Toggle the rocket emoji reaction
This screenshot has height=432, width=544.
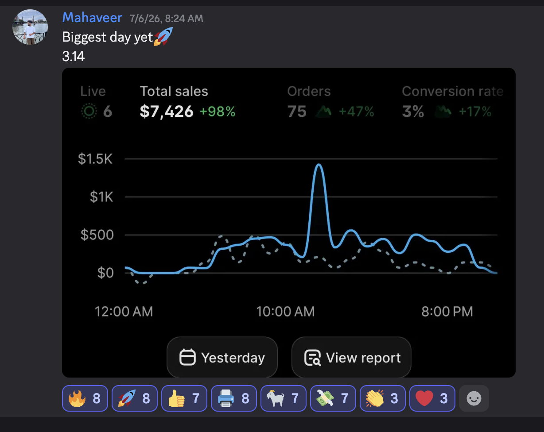pos(135,399)
